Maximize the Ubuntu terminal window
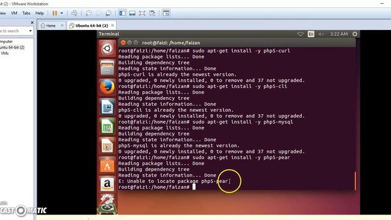 click(x=136, y=43)
